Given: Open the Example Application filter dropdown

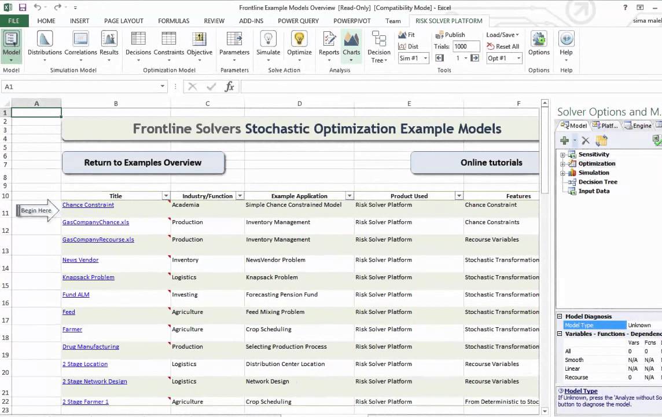Looking at the screenshot, I should 350,196.
